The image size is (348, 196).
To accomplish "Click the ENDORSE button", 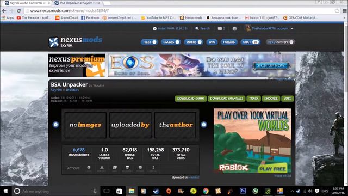I will tap(271, 99).
